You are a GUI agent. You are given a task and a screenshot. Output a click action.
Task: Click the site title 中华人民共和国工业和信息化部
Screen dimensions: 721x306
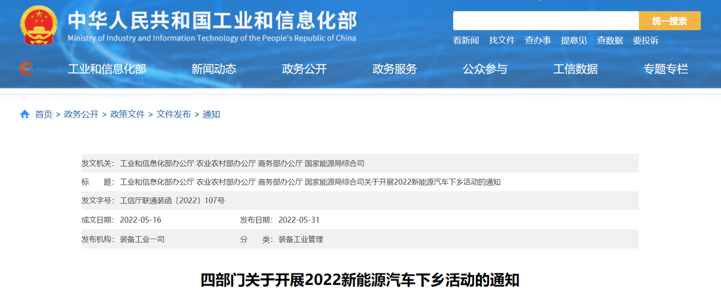(213, 20)
